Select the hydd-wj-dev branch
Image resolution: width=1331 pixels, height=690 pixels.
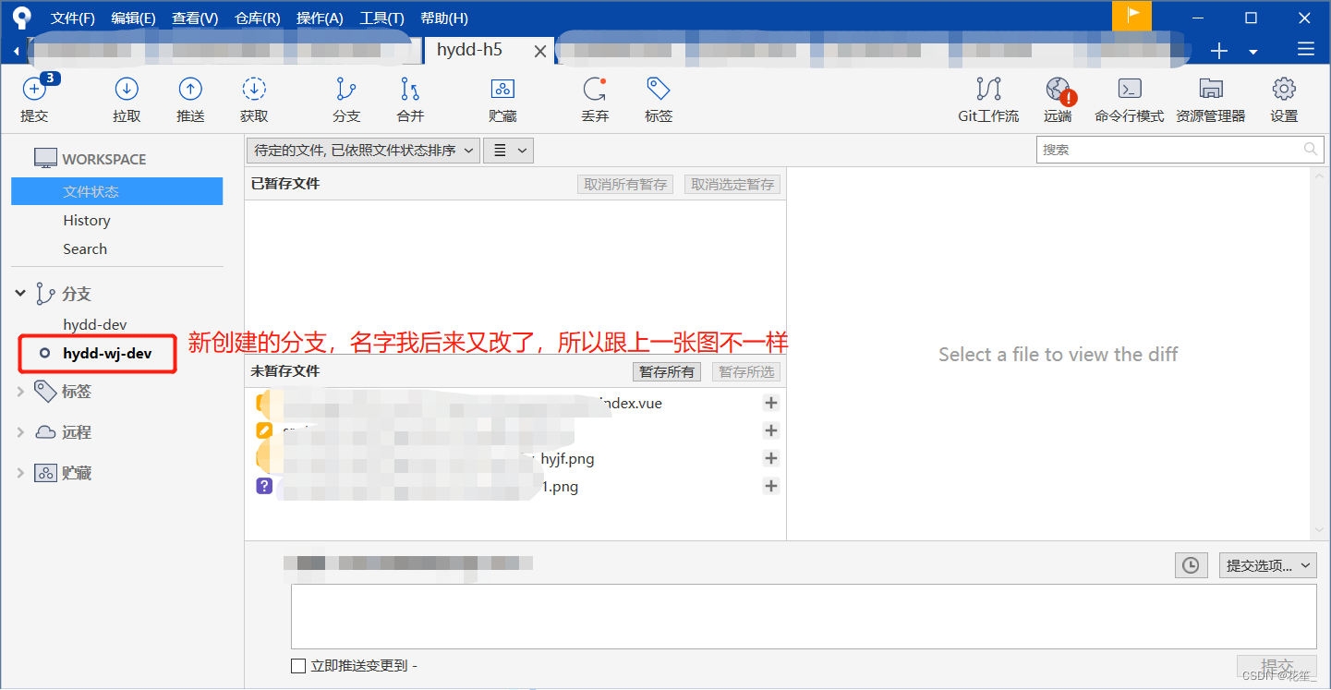coord(107,353)
